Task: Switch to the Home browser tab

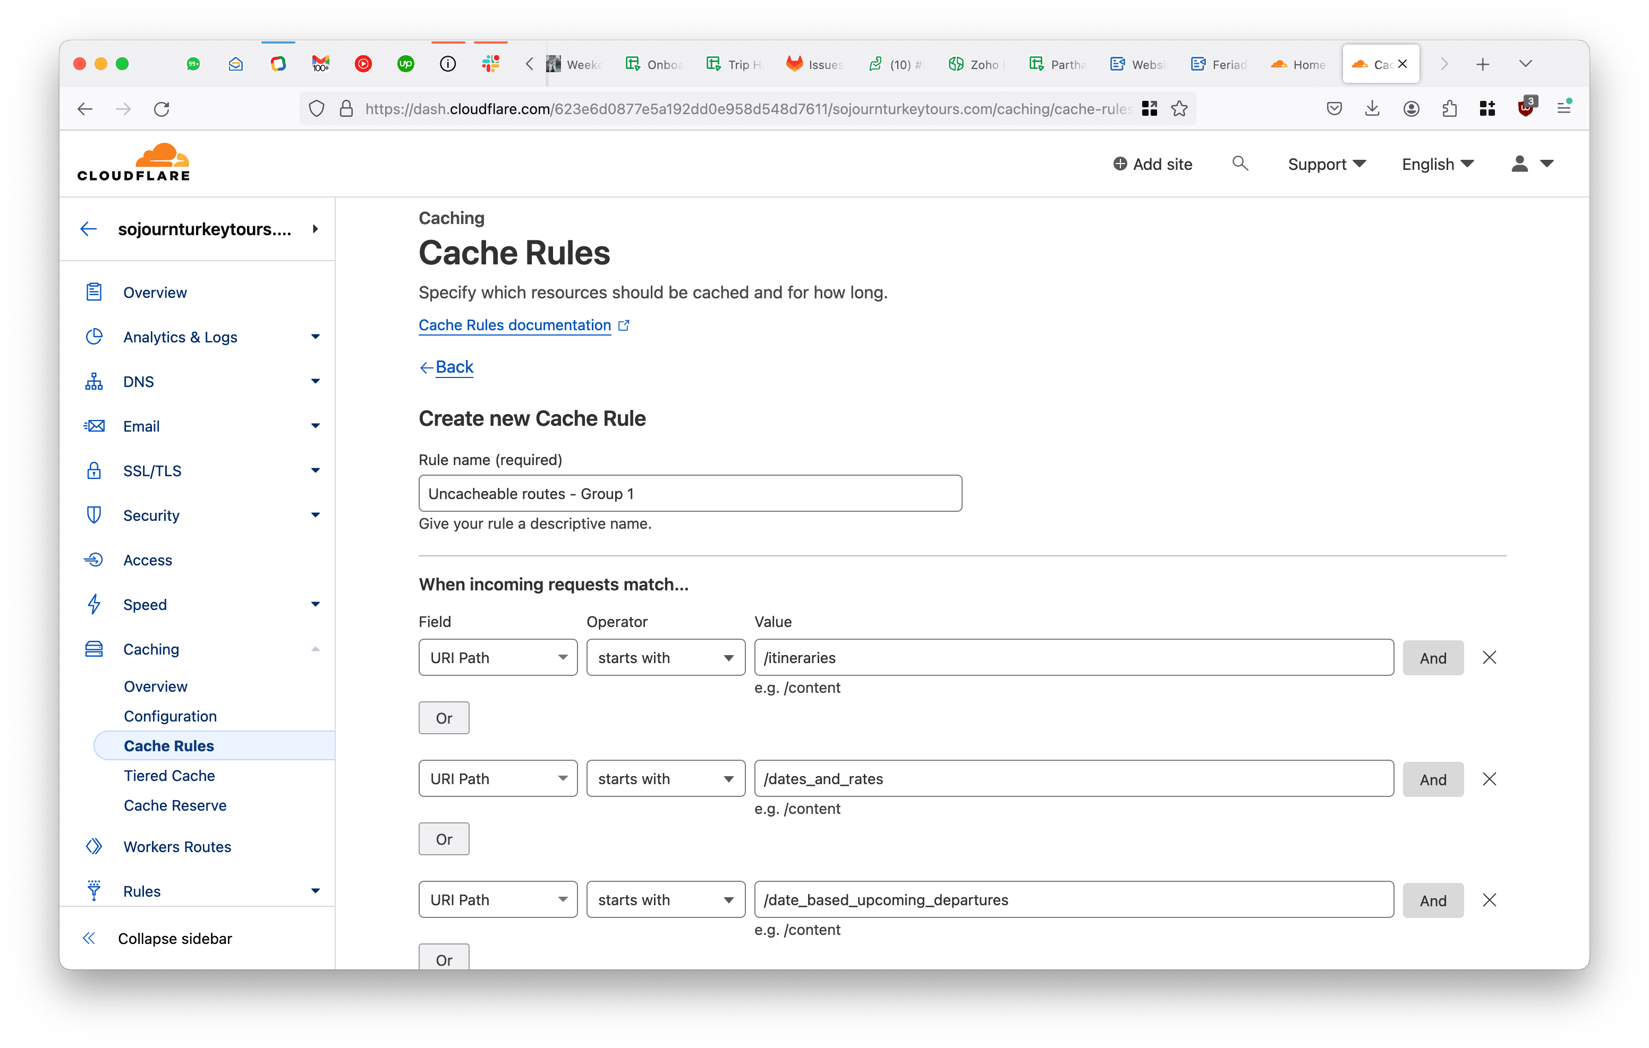Action: tap(1299, 64)
